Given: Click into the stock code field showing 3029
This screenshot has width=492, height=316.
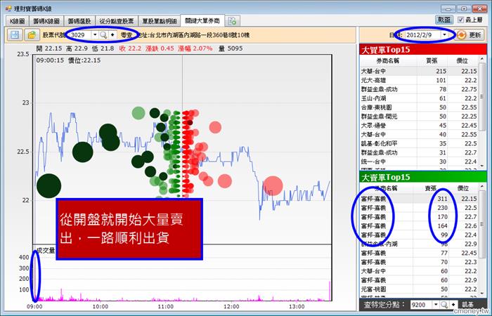Looking at the screenshot, I should (x=80, y=35).
